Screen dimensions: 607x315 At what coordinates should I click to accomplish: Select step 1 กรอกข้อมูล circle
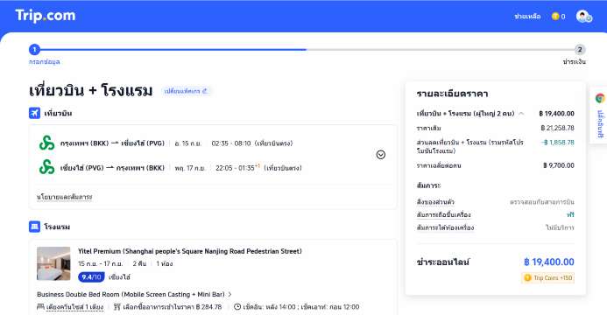[34, 50]
